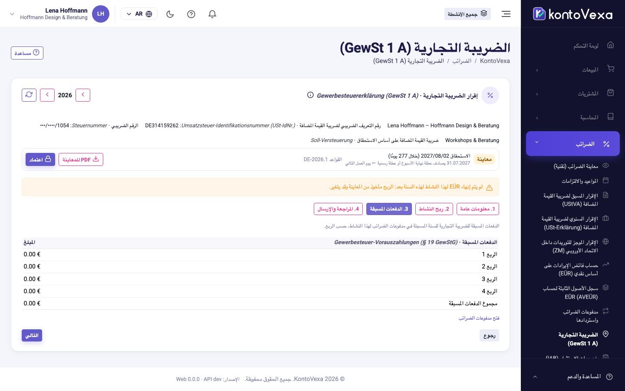Open AR language dropdown
The height and width of the screenshot is (391, 625).
tap(139, 14)
